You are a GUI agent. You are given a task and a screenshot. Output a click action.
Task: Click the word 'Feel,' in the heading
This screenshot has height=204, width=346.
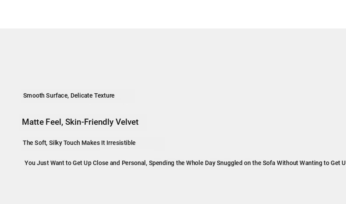[54, 122]
